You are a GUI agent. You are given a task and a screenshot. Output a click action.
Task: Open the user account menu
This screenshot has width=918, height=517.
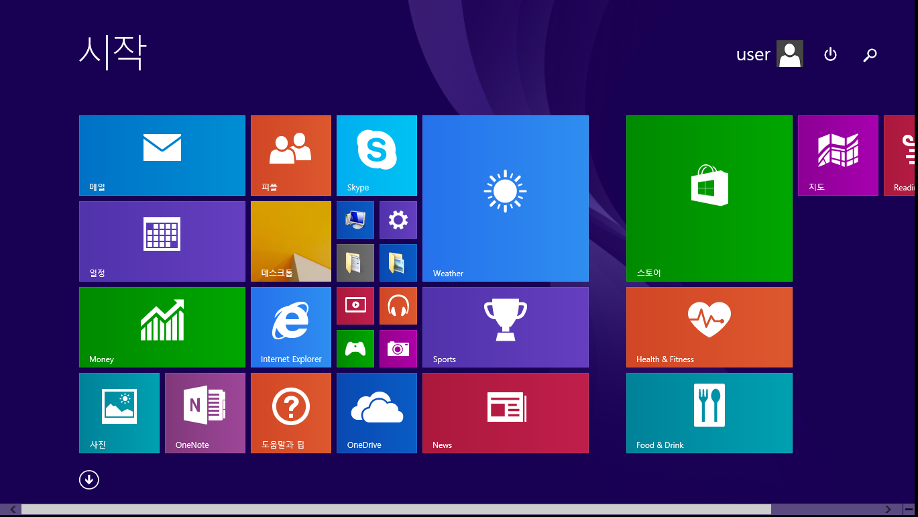769,54
